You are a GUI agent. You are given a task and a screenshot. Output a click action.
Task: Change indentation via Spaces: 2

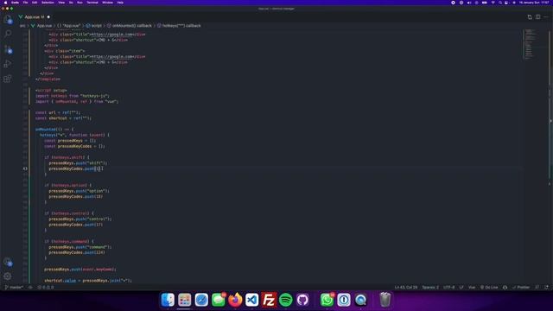pyautogui.click(x=430, y=288)
